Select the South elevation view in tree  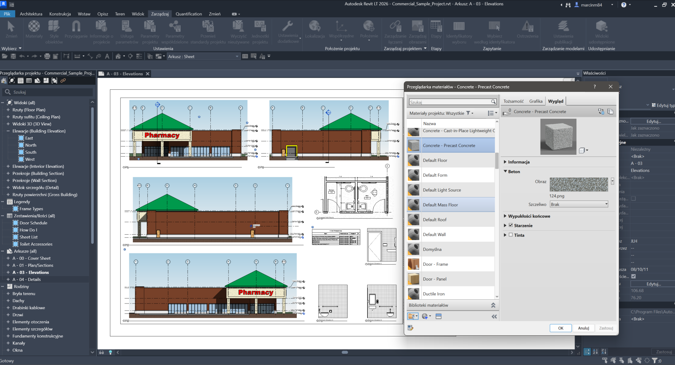tap(31, 152)
